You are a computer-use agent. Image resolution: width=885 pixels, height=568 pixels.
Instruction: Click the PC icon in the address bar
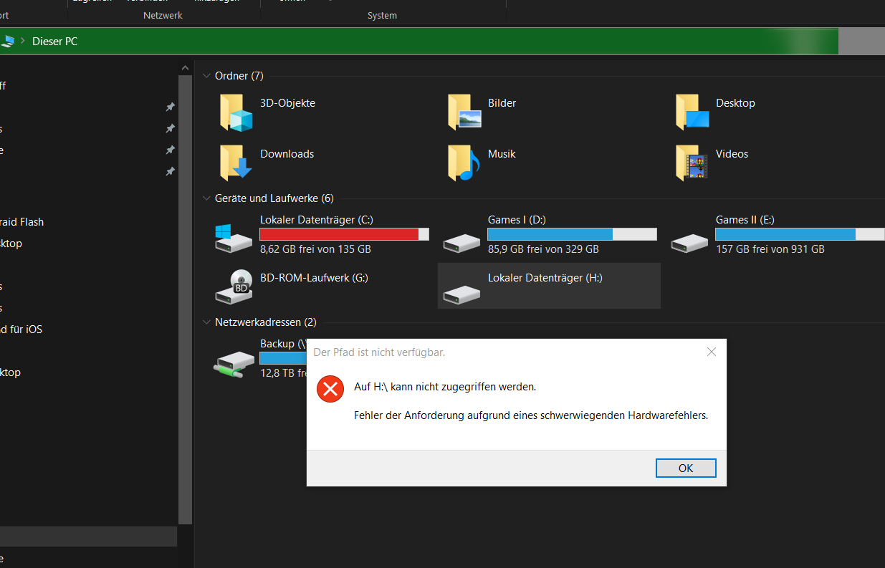7,41
